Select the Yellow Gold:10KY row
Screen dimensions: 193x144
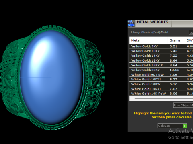click(161, 51)
